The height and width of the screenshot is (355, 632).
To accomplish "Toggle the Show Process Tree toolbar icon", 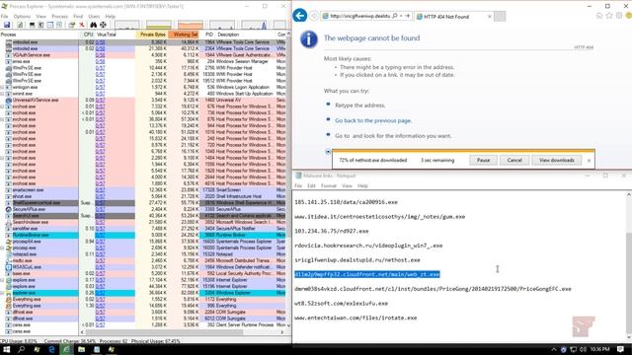I will pyautogui.click(x=40, y=25).
